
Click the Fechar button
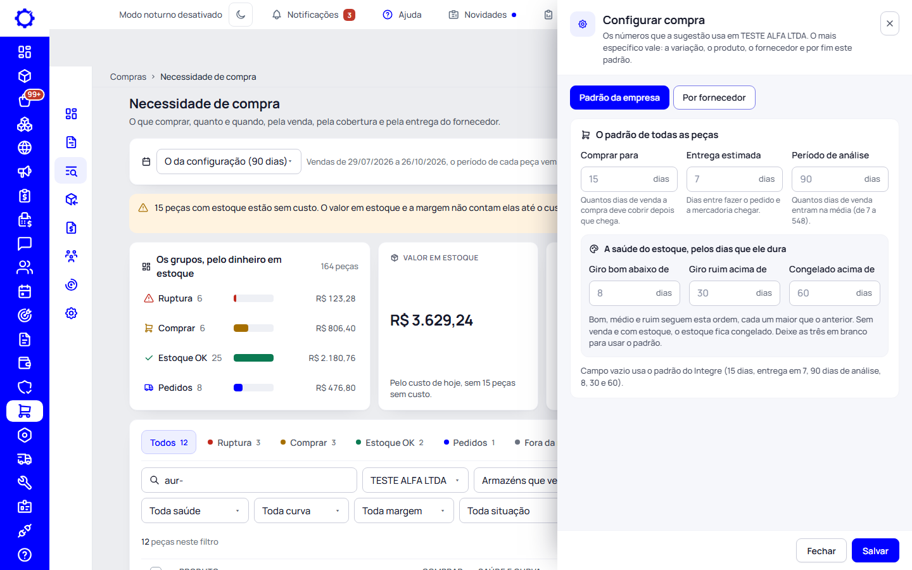(x=821, y=550)
